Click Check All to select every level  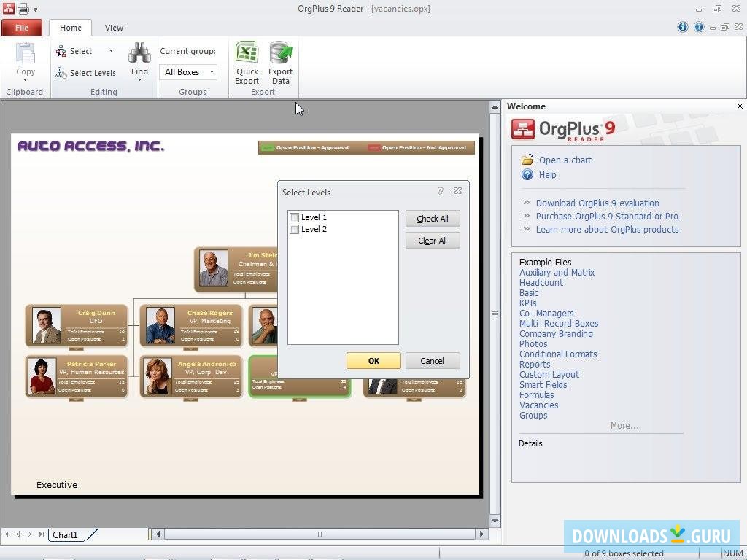(x=433, y=218)
